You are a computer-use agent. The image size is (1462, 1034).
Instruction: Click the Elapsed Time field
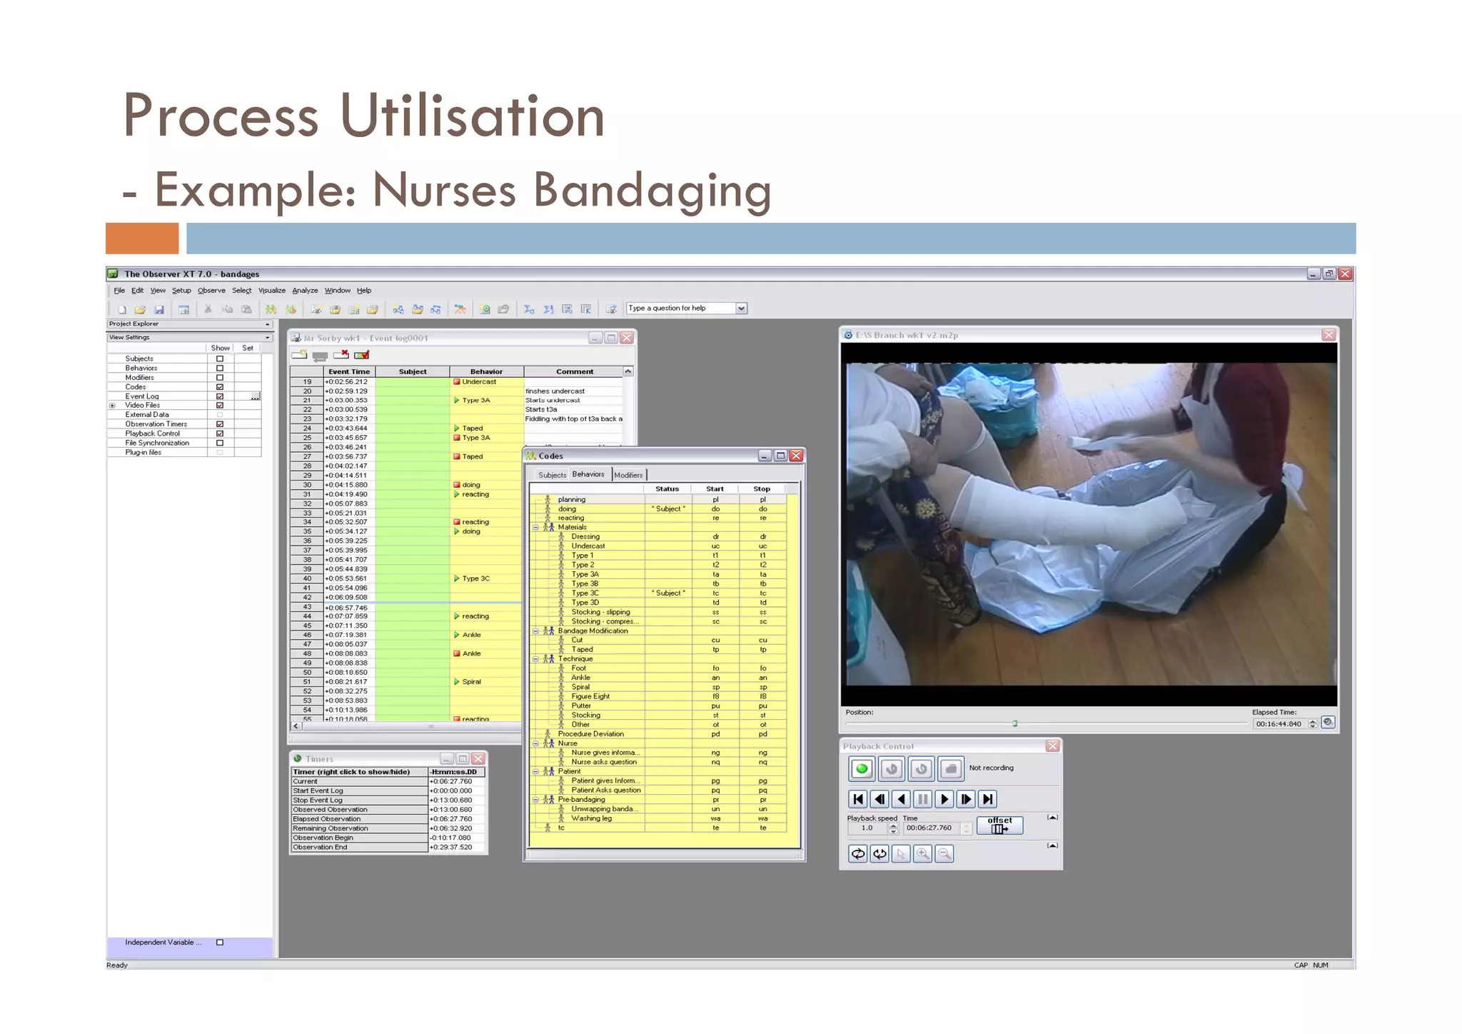click(x=1281, y=723)
